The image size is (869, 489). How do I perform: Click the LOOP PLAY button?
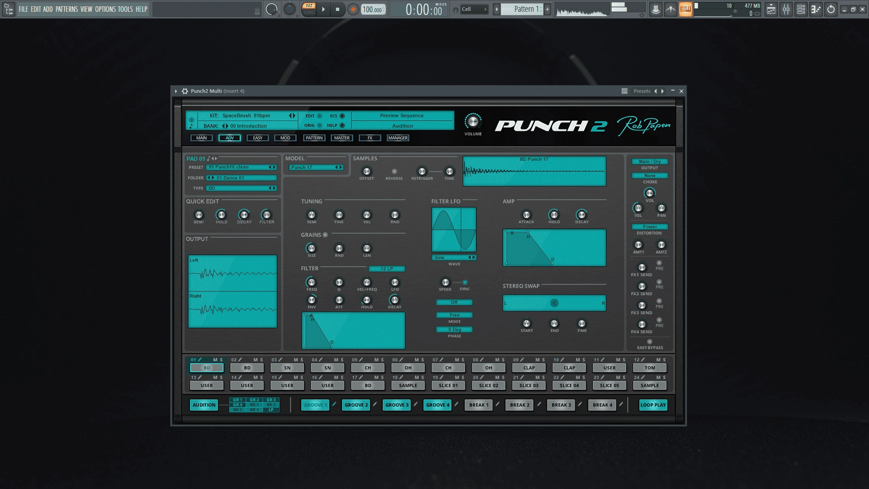pos(653,405)
